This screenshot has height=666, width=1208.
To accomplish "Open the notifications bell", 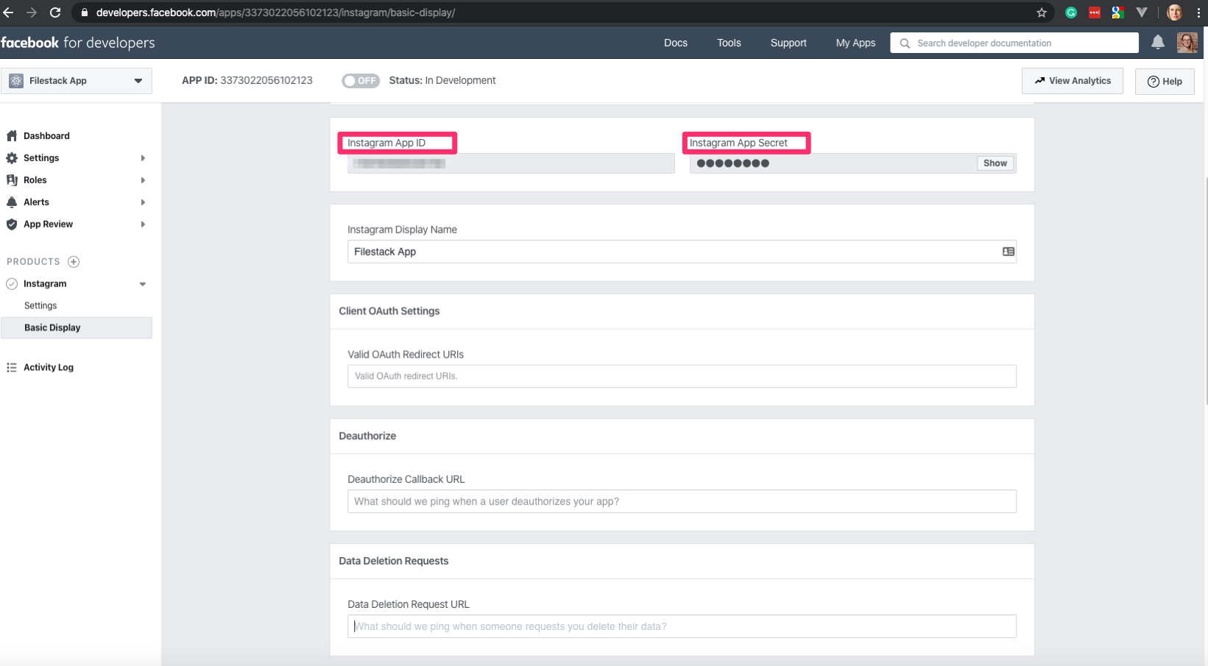I will coord(1158,43).
